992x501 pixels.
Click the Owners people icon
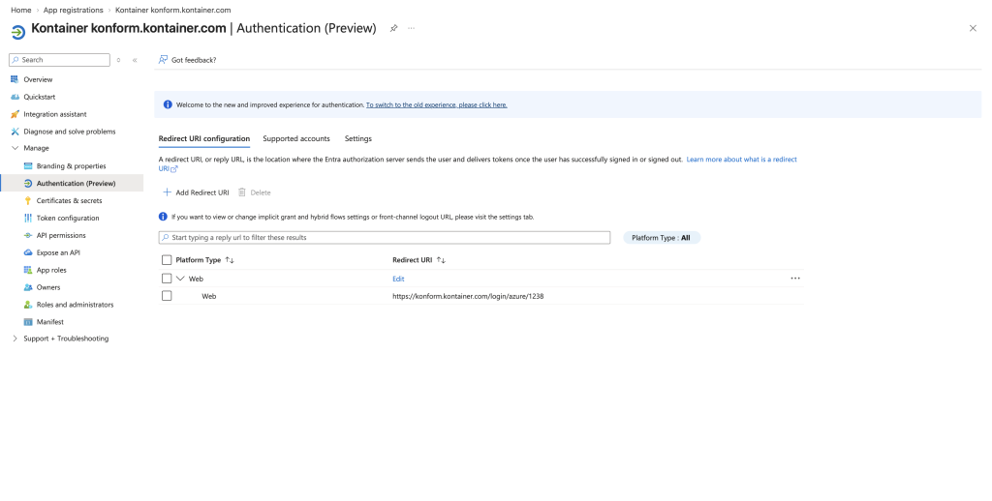(x=28, y=287)
